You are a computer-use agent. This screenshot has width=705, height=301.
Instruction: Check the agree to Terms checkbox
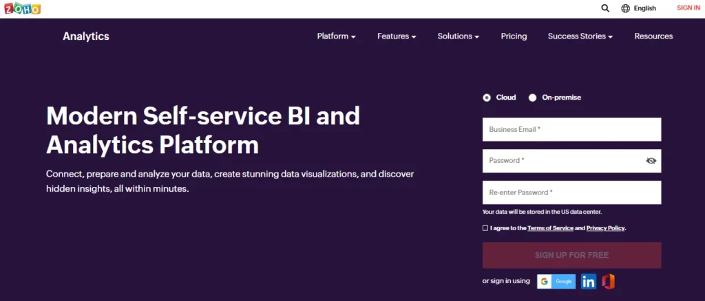pyautogui.click(x=485, y=228)
